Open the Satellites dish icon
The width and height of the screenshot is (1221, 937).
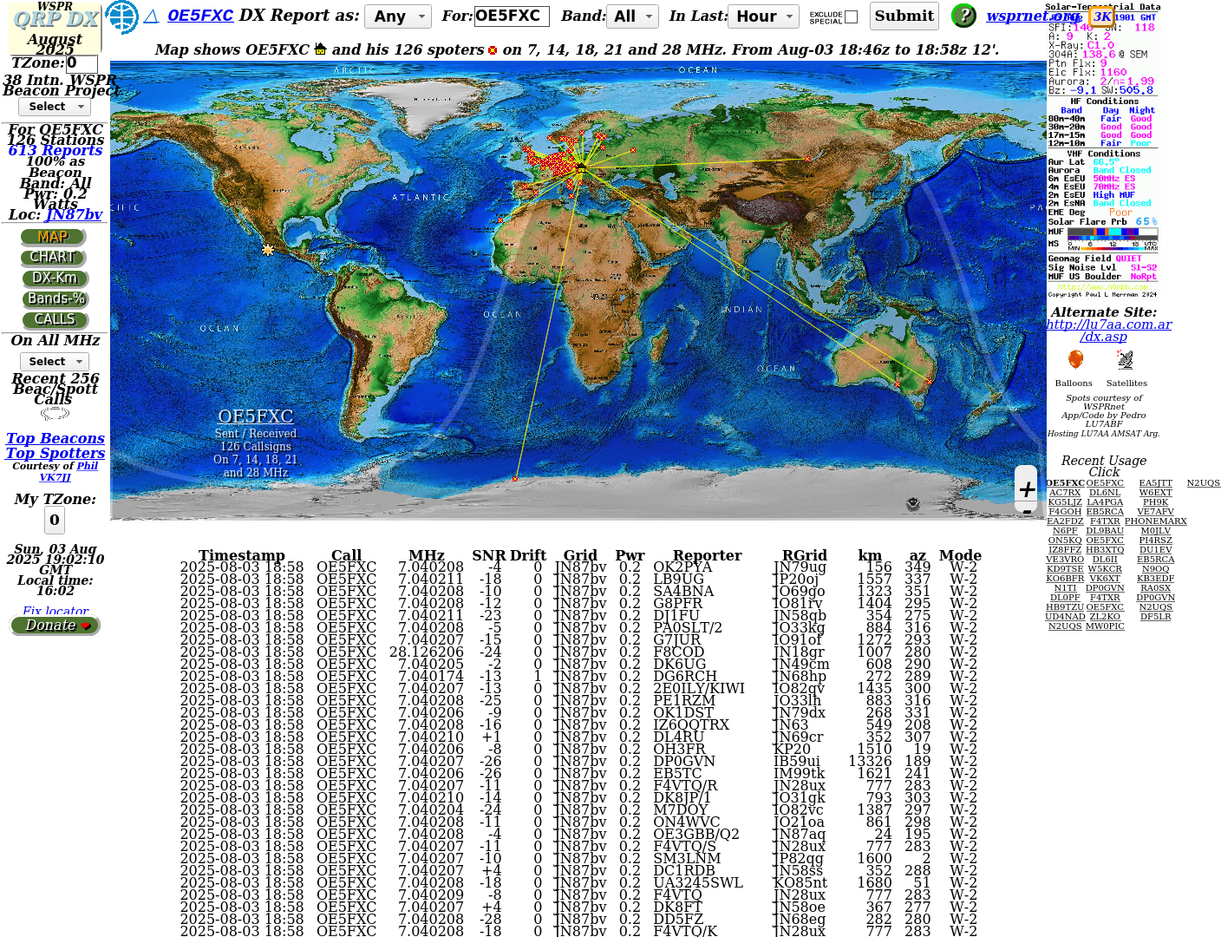1125,360
